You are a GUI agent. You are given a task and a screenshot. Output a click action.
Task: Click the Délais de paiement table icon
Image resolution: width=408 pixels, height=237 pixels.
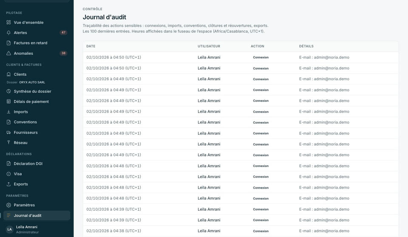tap(8, 102)
